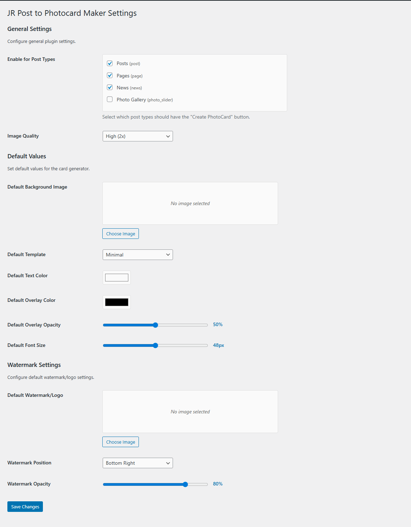Click the Watermark Opacity slider handle

click(x=185, y=484)
